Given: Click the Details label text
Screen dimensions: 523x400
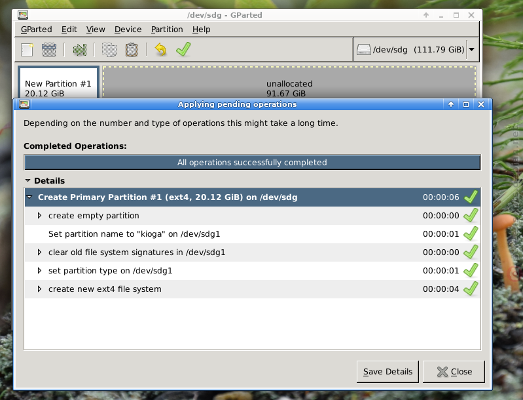Looking at the screenshot, I should (x=49, y=181).
